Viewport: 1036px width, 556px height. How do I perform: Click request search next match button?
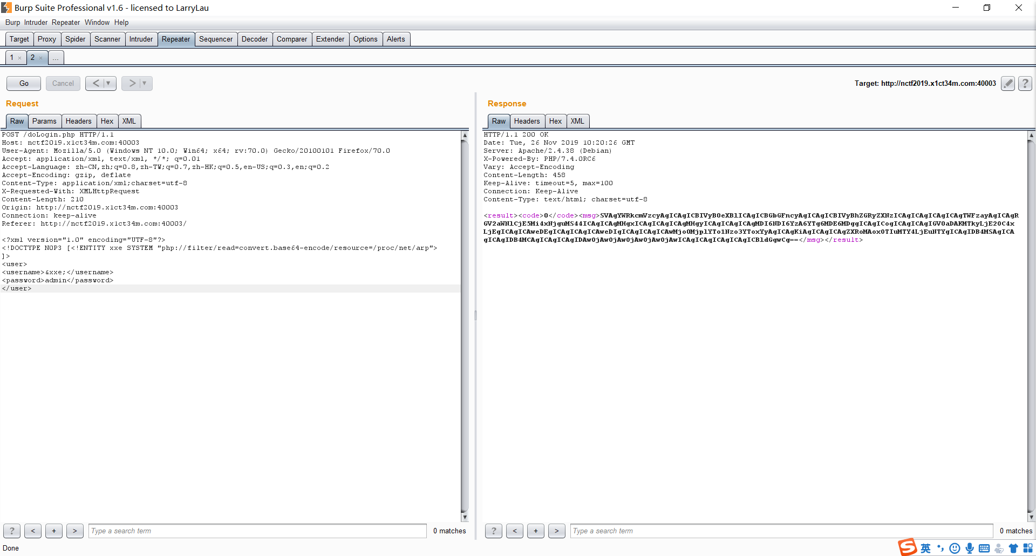[x=75, y=531]
